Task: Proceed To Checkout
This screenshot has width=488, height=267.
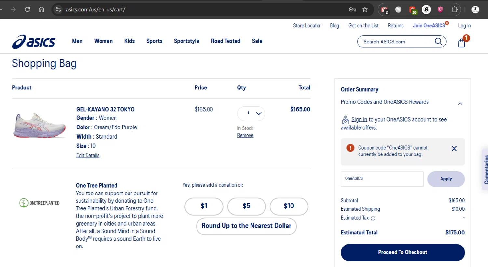Action: [402, 252]
